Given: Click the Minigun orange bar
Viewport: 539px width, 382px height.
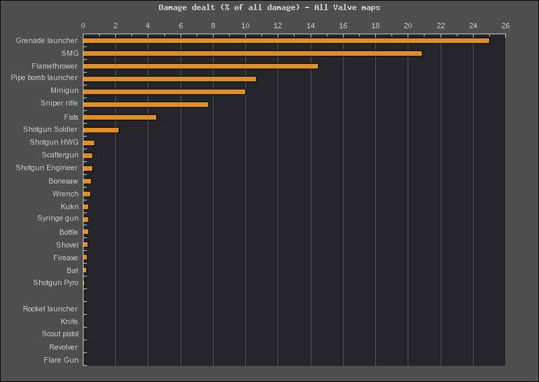Looking at the screenshot, I should pyautogui.click(x=164, y=91).
